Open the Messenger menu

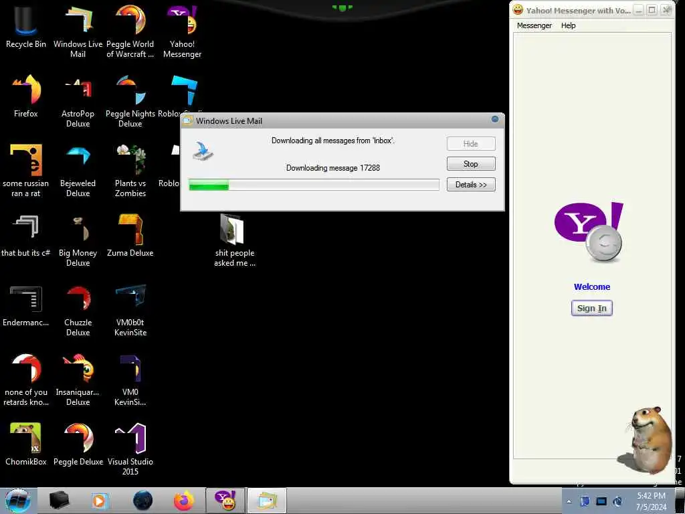click(534, 25)
